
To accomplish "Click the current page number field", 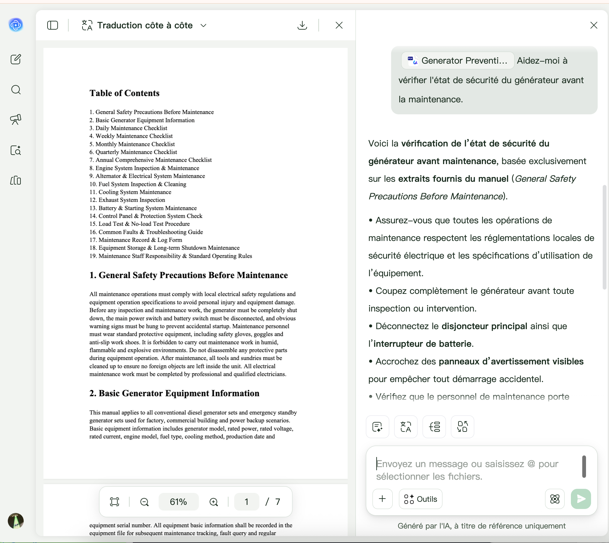I will pyautogui.click(x=247, y=502).
